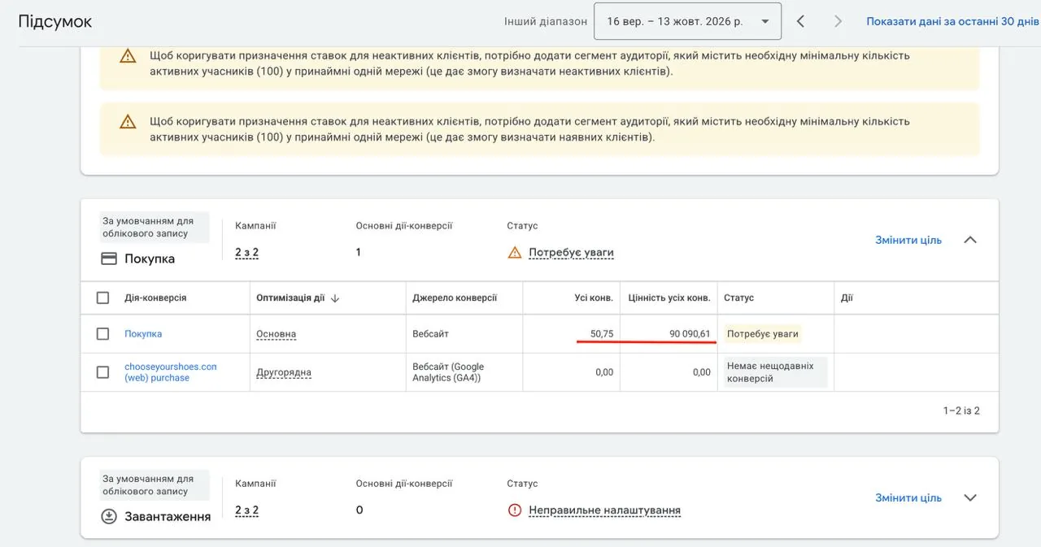
Task: Open the date range dropdown
Action: [x=688, y=22]
